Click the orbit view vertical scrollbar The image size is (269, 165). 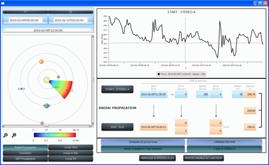93,80
